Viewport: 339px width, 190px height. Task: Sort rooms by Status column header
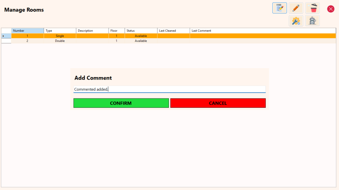(x=141, y=31)
